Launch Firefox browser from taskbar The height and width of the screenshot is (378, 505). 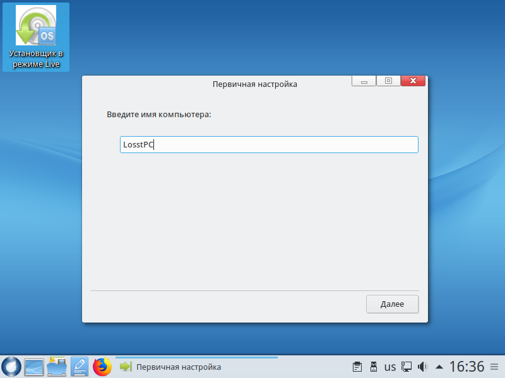pyautogui.click(x=102, y=366)
